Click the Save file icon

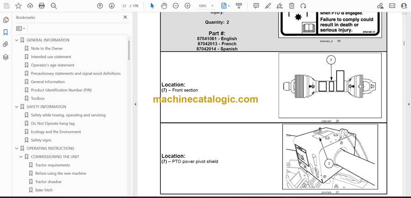[x=6, y=6]
